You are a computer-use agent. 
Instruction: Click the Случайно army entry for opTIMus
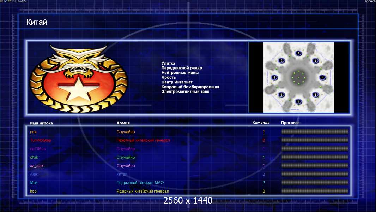point(126,149)
